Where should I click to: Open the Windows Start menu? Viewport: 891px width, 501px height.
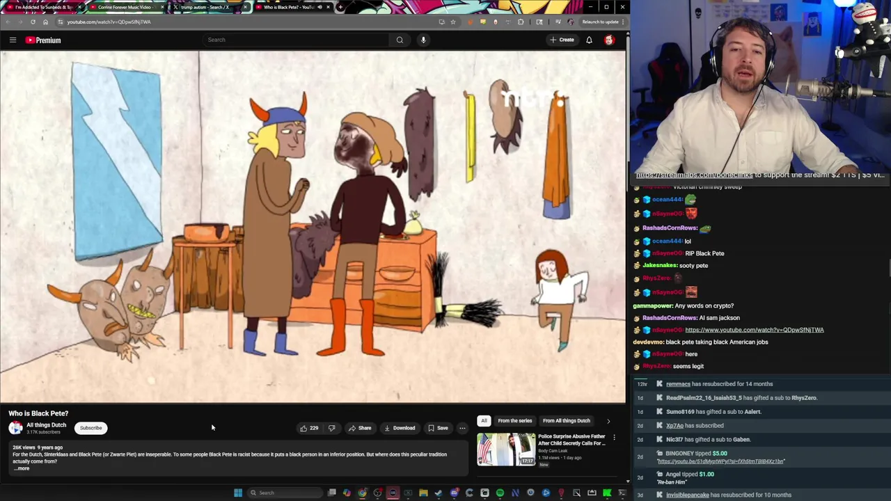238,493
